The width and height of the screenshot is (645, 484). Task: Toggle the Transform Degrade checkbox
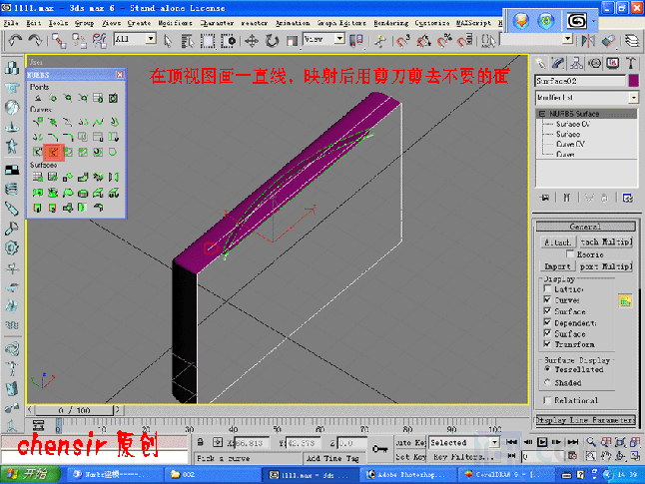[547, 343]
